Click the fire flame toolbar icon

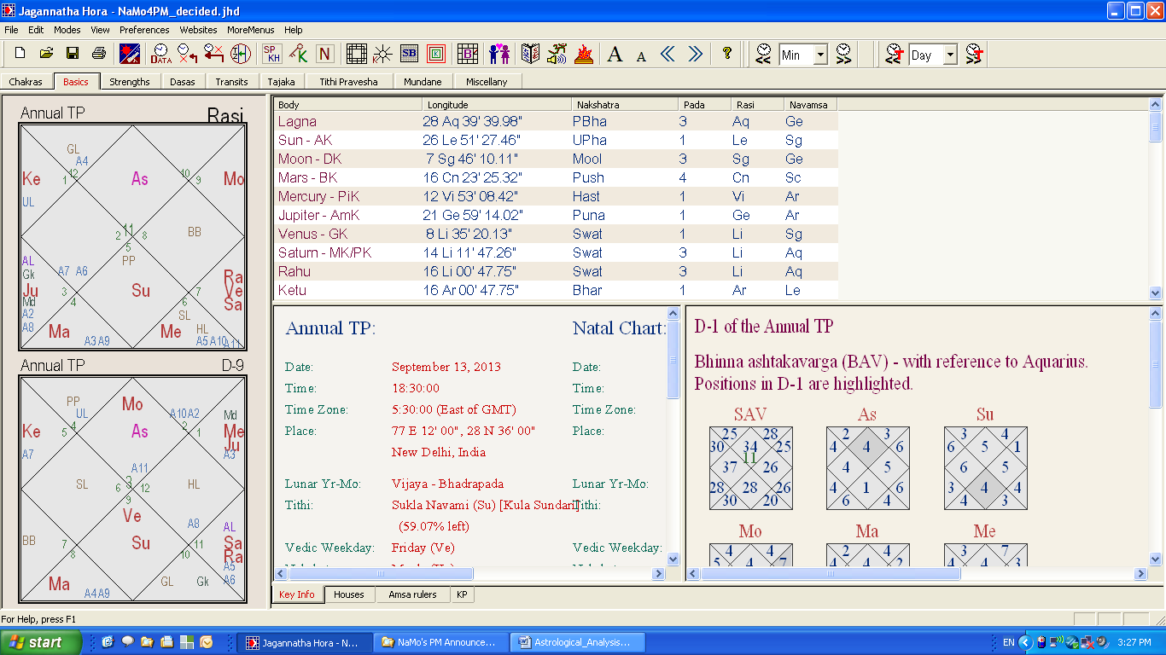(584, 54)
